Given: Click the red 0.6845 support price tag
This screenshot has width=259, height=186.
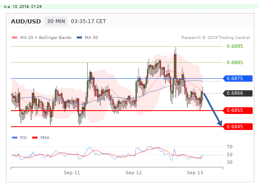Looking at the screenshot, I should click(238, 127).
